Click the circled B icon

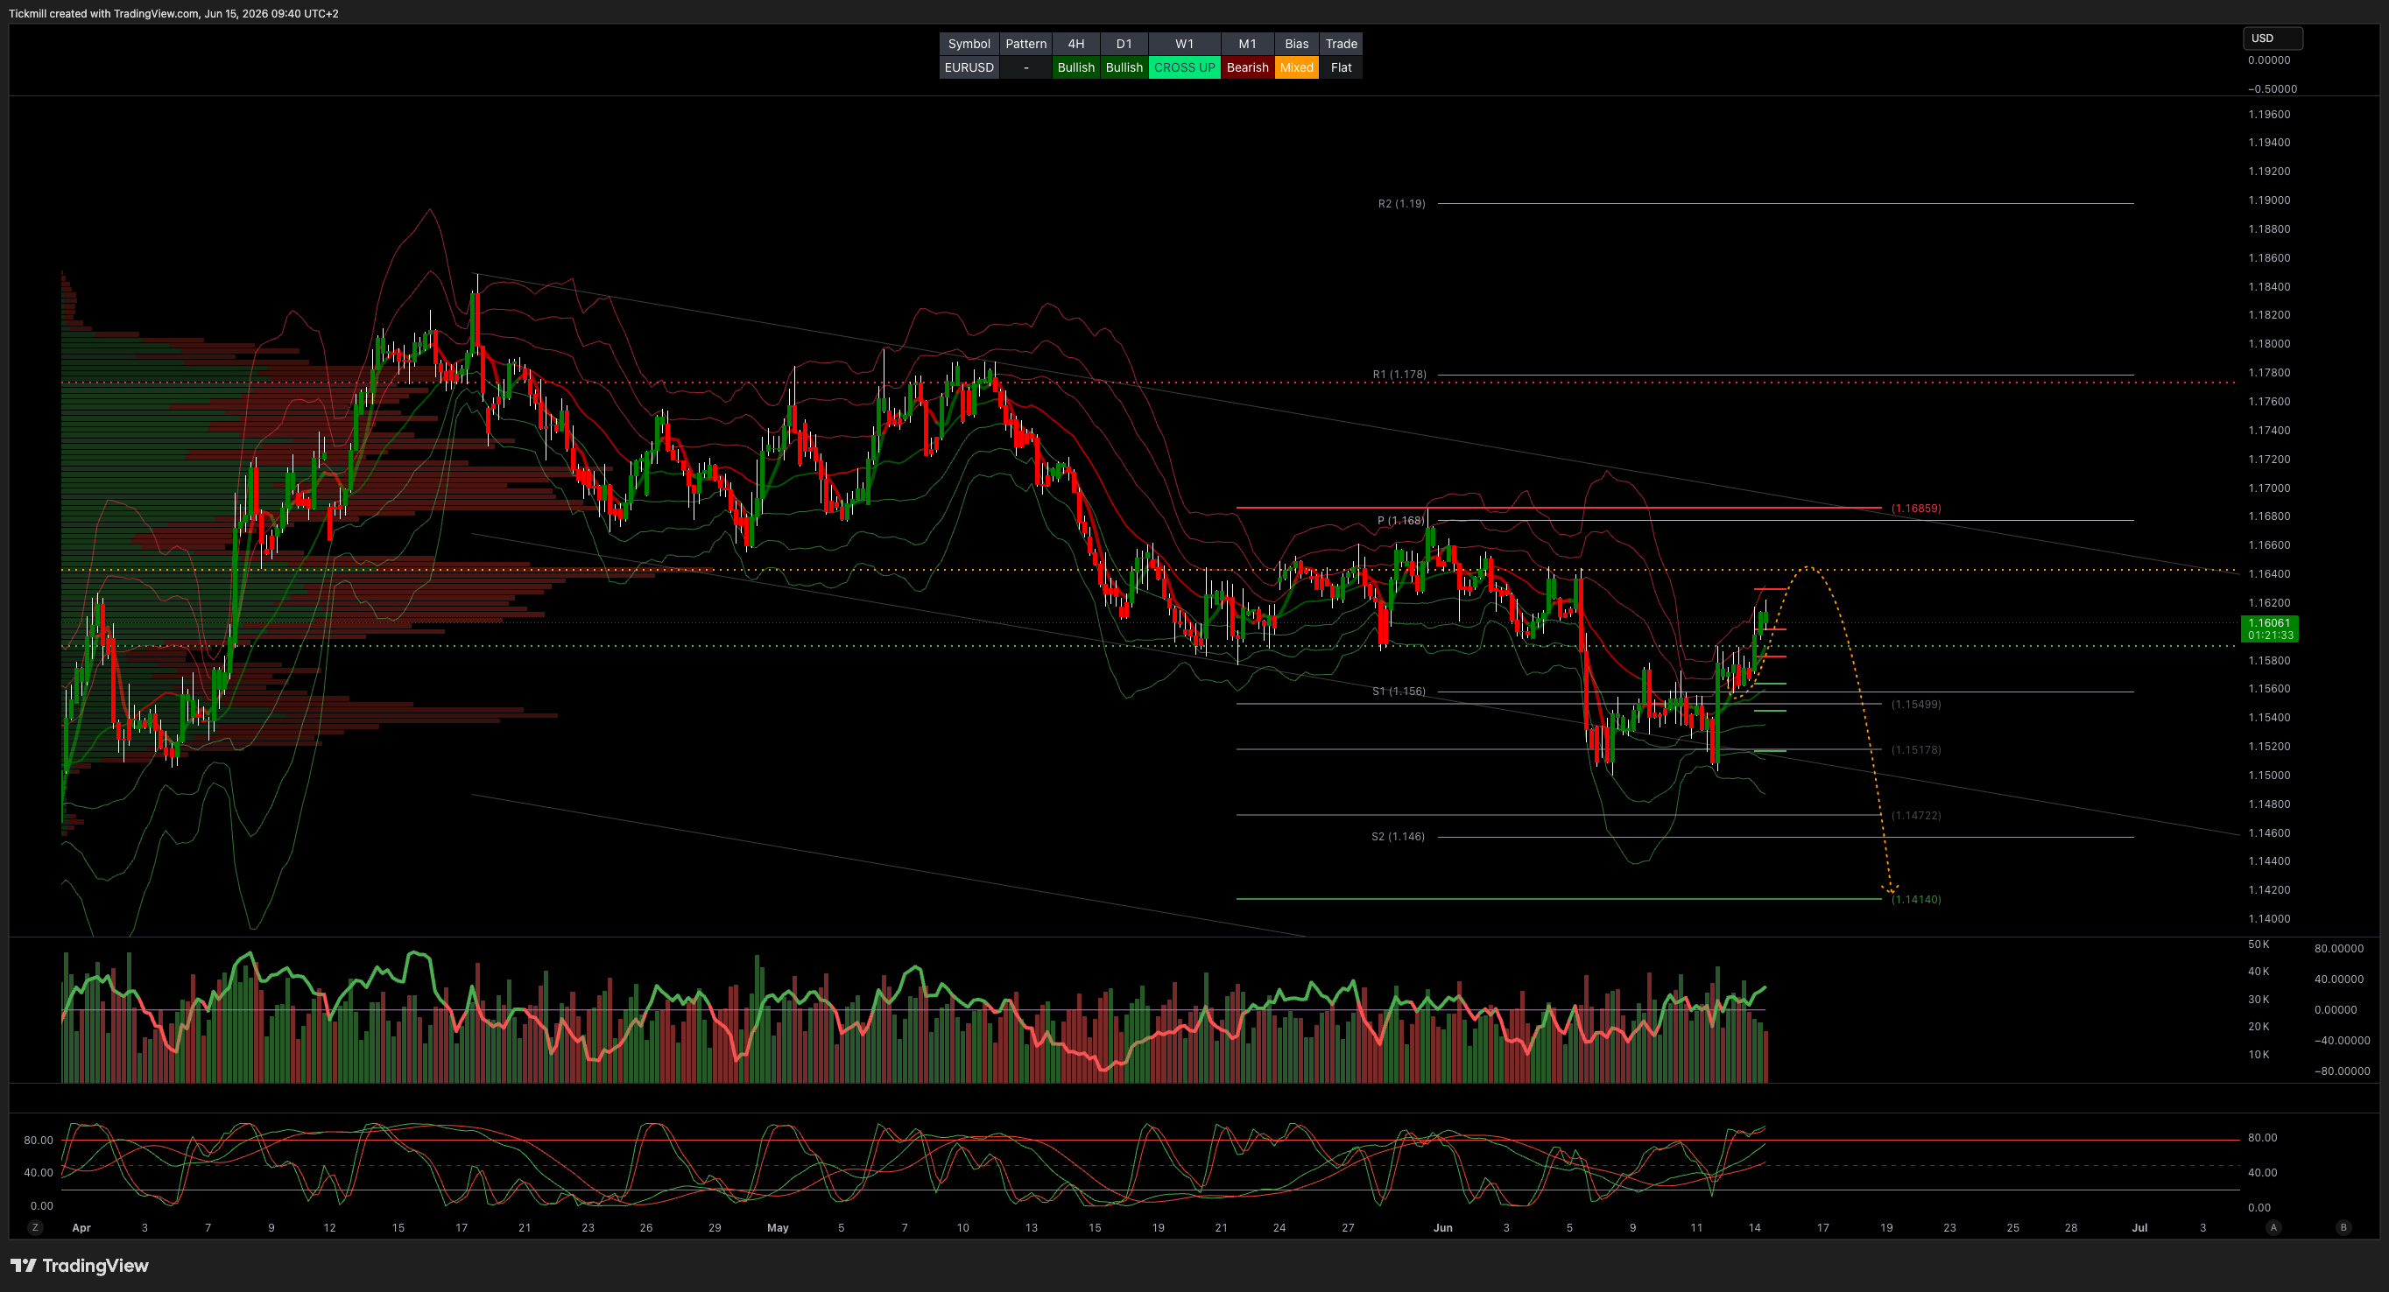pos(2343,1227)
